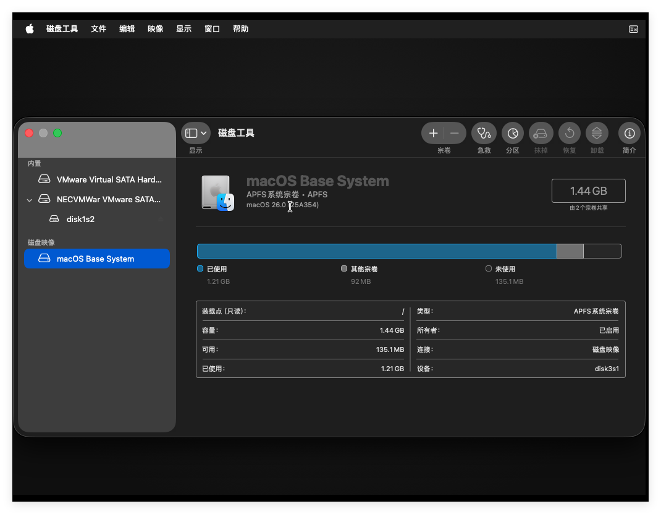Click the eject icon beside disk1s2
Viewport: 661px width, 514px height.
coord(161,219)
